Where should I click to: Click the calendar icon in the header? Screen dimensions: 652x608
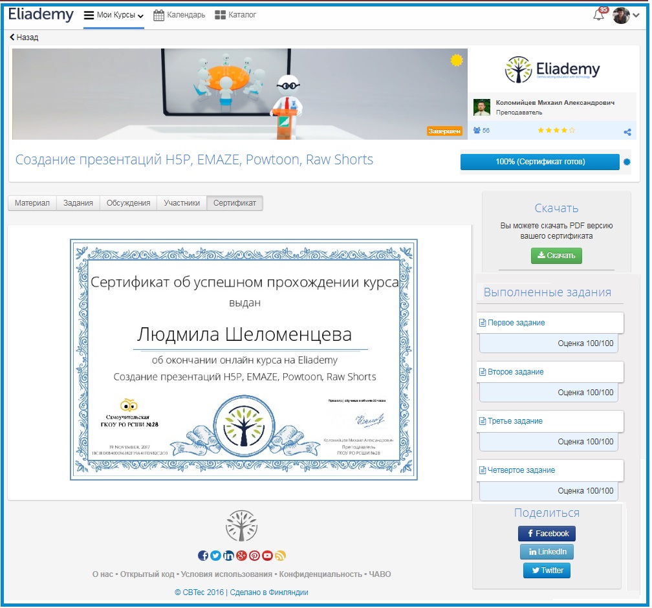(x=159, y=16)
